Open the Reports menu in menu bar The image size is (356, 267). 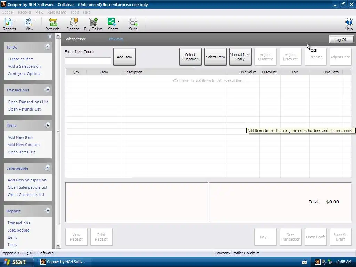(25, 12)
